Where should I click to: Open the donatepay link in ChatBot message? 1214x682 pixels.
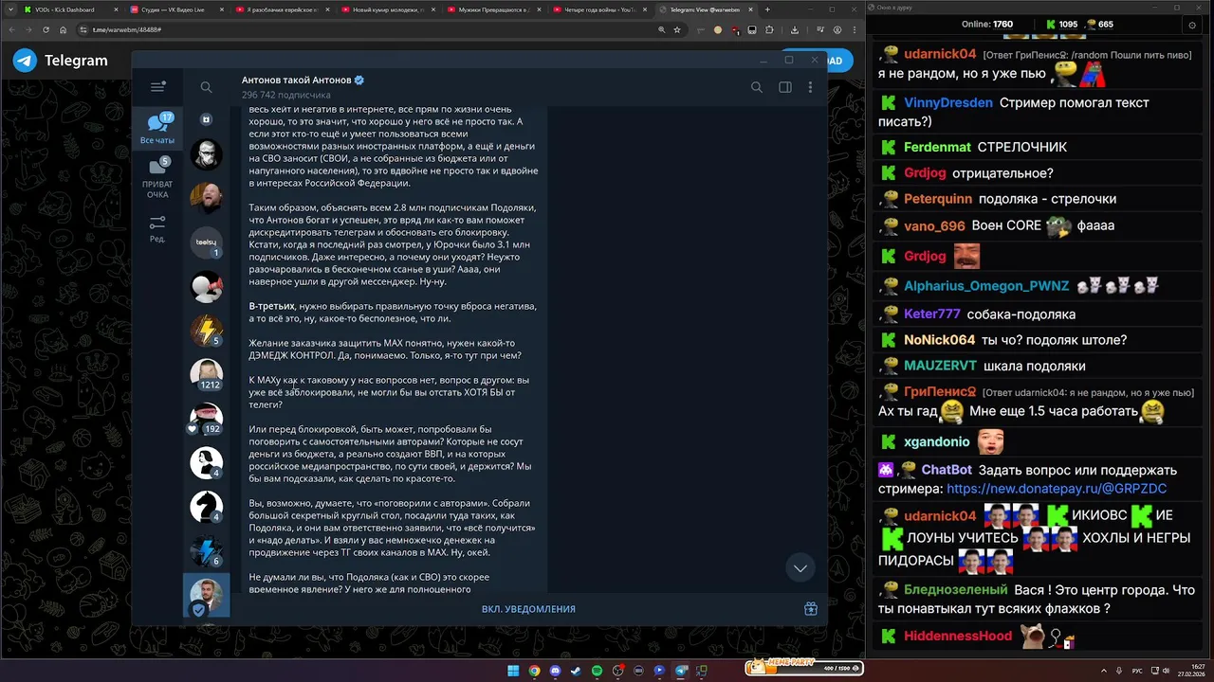(x=1057, y=489)
